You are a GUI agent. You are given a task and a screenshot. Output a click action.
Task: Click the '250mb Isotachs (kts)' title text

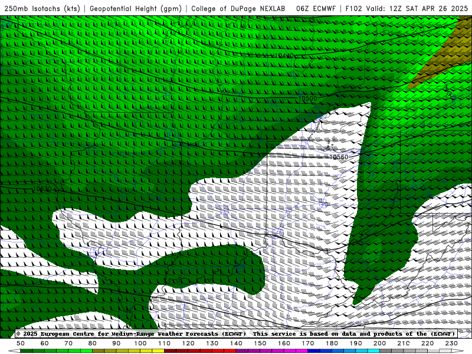coord(42,9)
